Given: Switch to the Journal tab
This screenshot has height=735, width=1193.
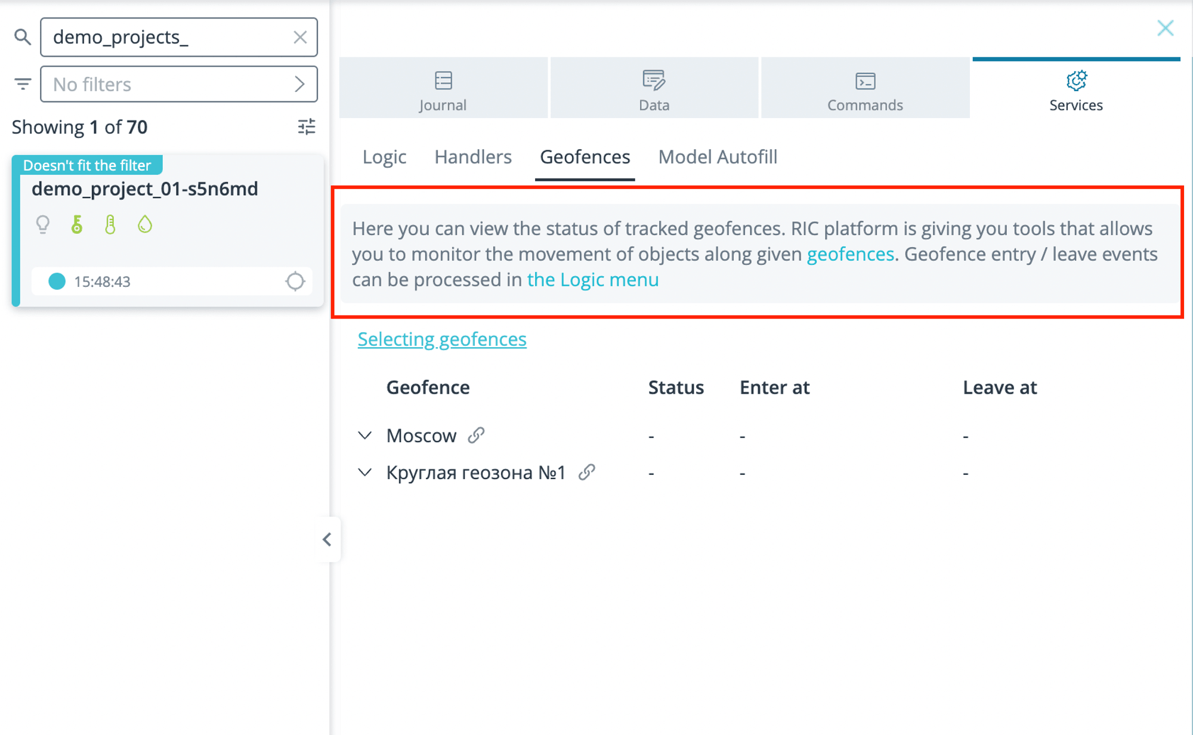Looking at the screenshot, I should click(x=443, y=88).
